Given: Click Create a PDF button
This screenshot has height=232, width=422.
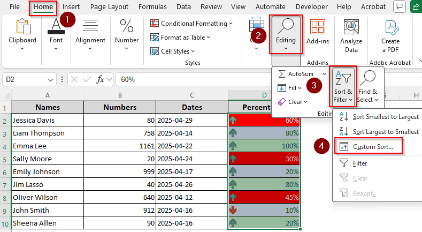Looking at the screenshot, I should pos(390,35).
